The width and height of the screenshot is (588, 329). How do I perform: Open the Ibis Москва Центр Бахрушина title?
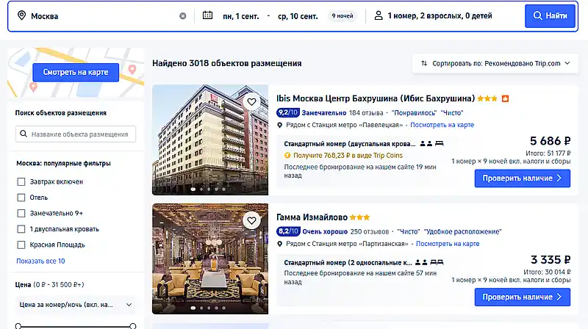click(376, 98)
